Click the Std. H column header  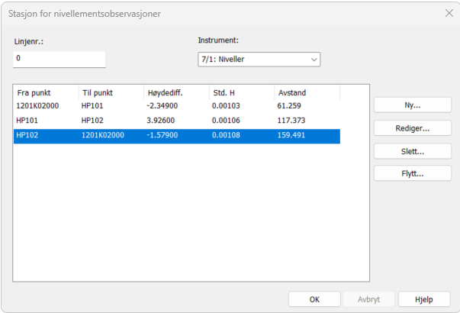[x=241, y=92]
